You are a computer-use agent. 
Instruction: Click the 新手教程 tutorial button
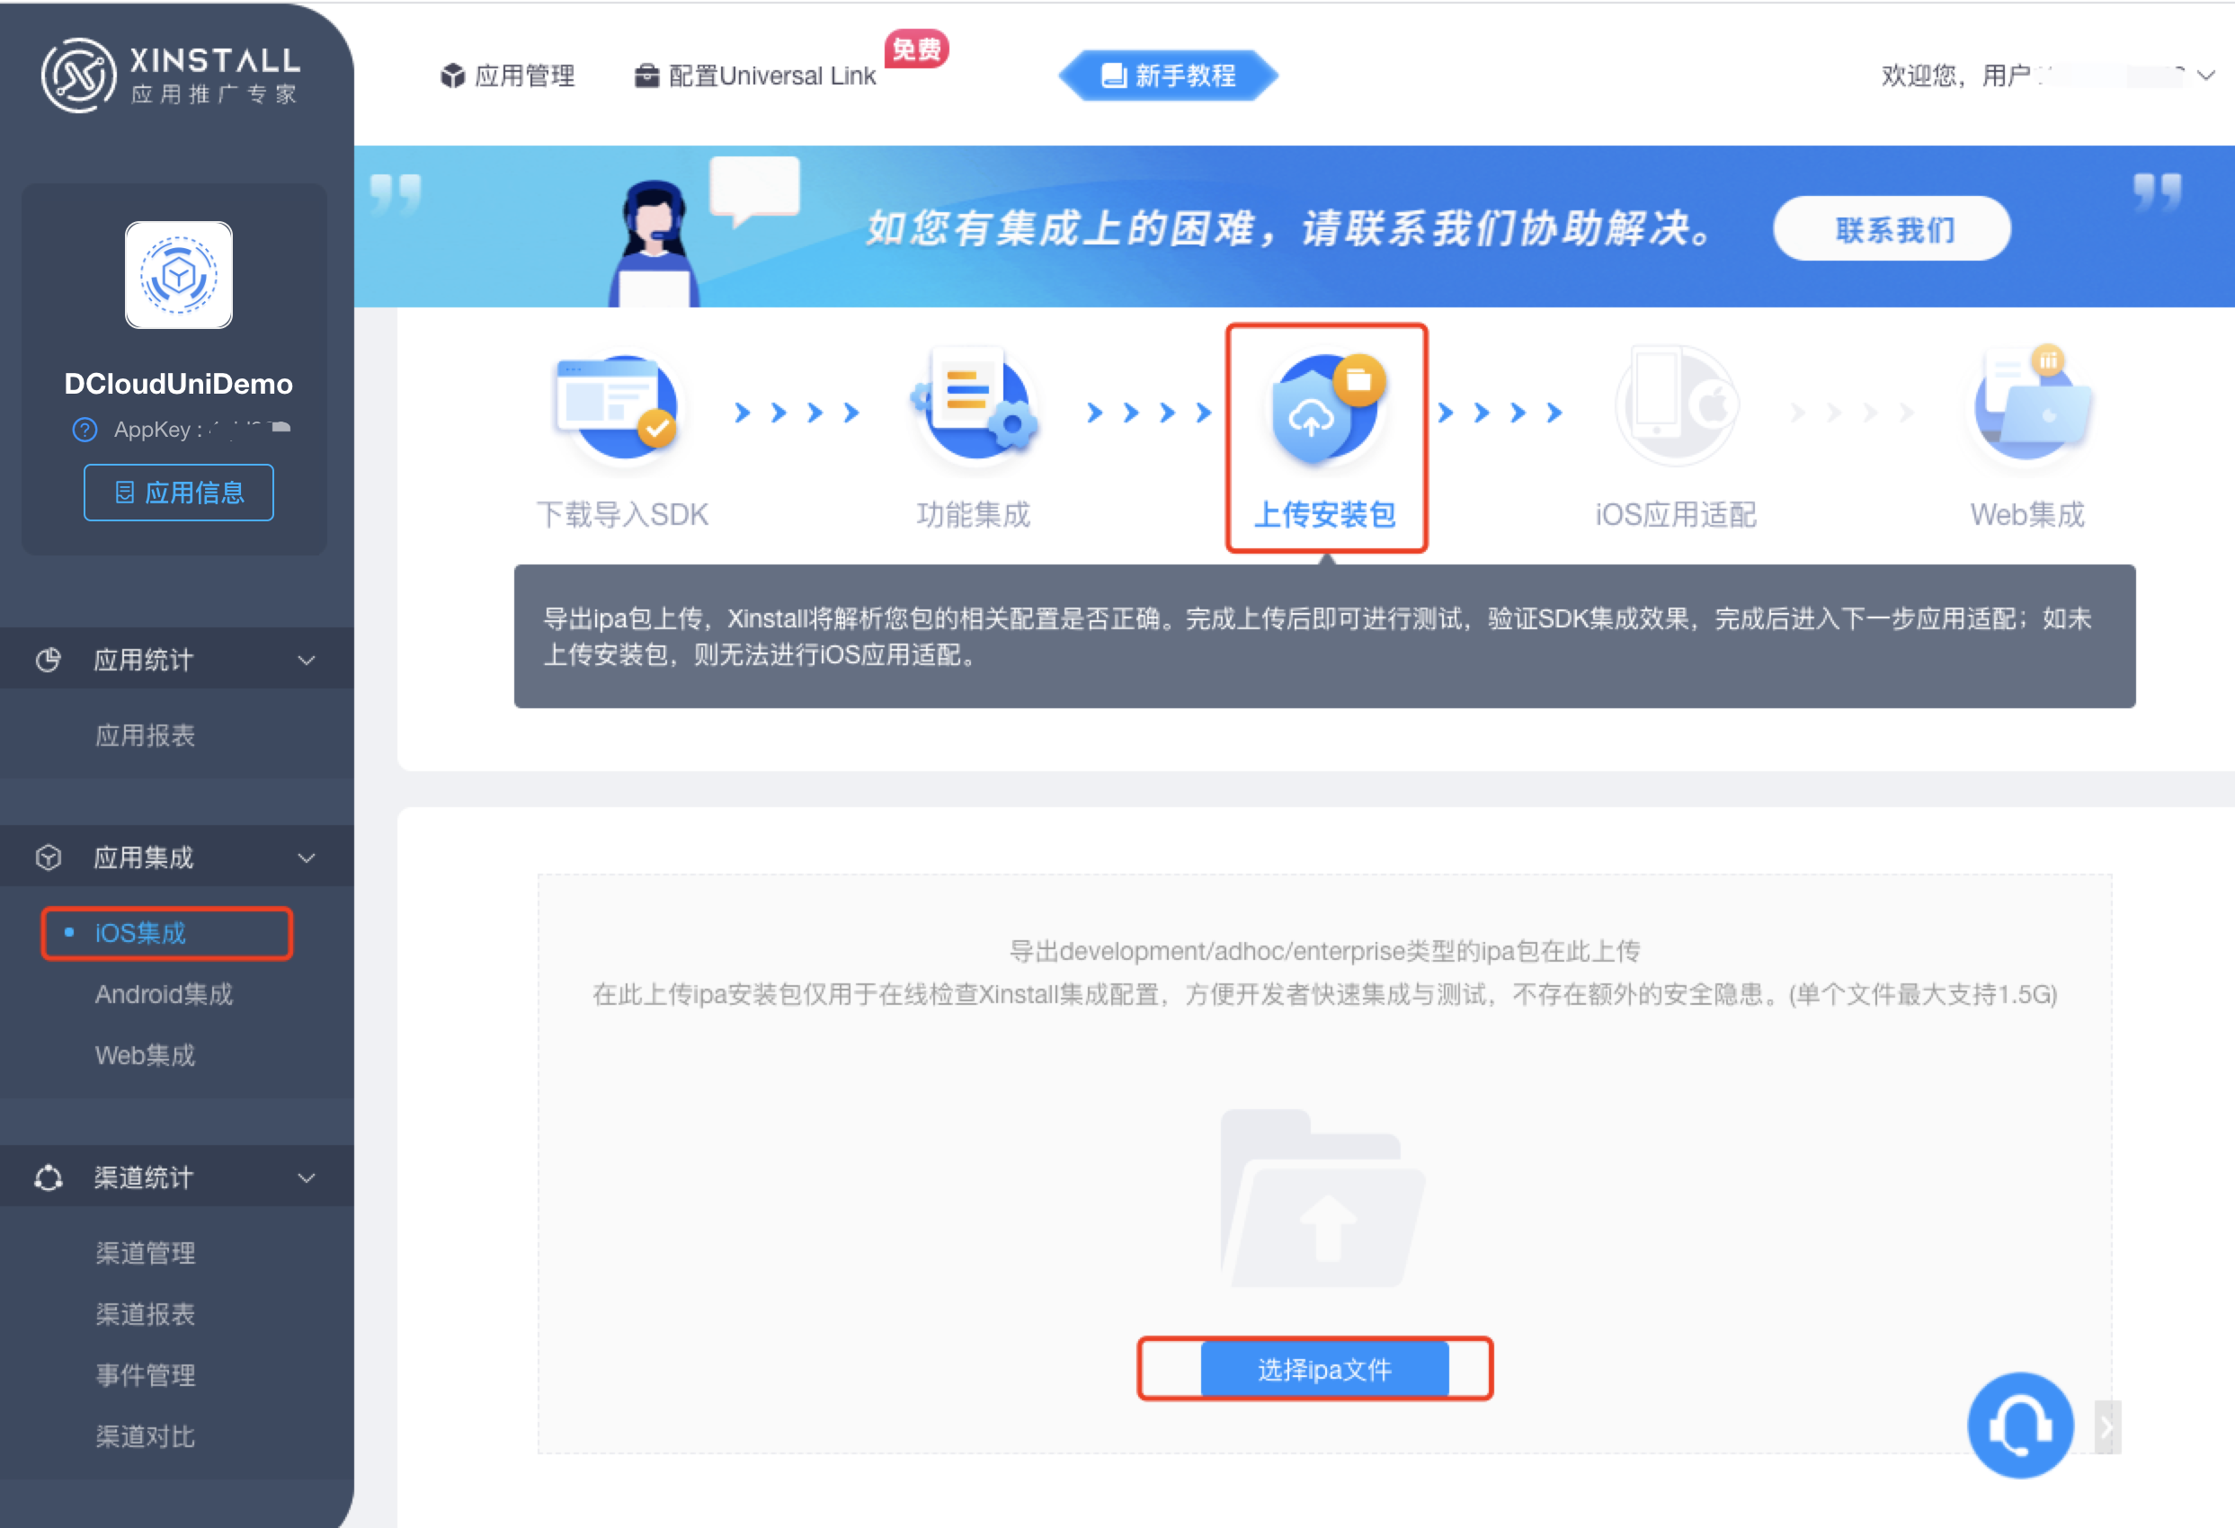1169,75
